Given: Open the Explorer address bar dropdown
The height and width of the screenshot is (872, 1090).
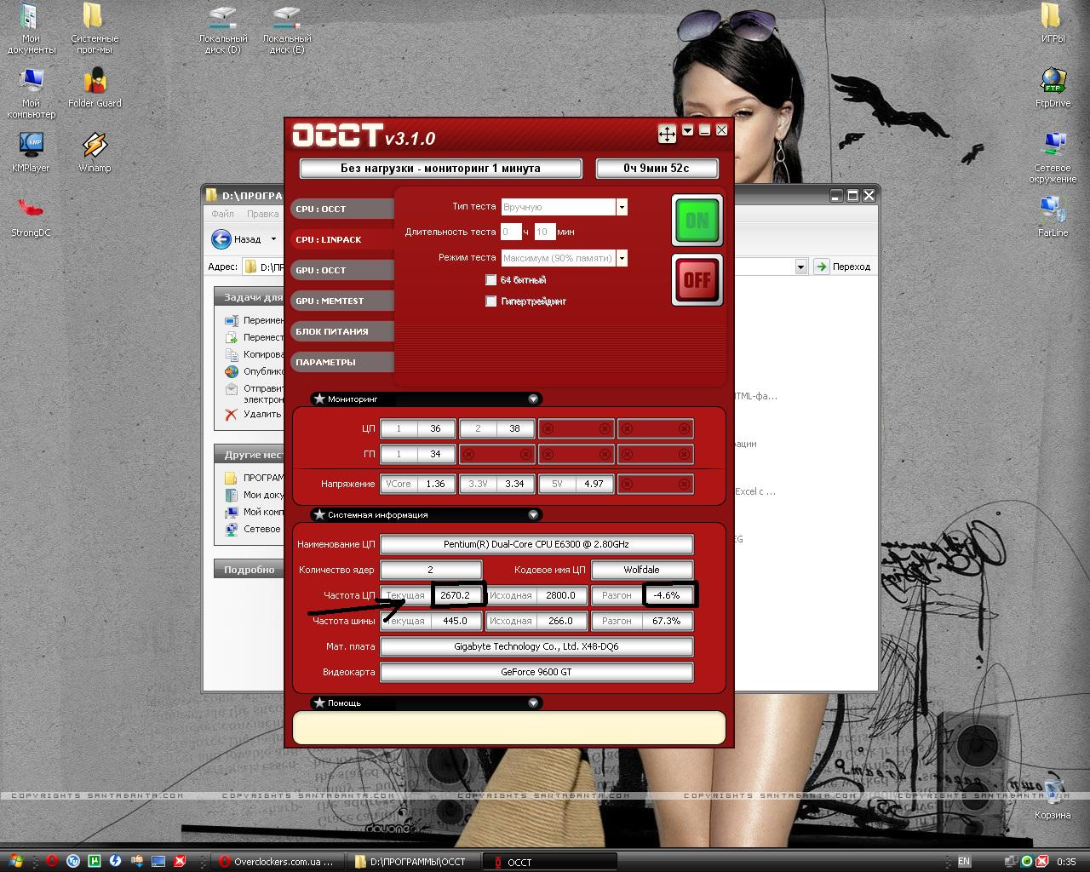Looking at the screenshot, I should [x=800, y=267].
